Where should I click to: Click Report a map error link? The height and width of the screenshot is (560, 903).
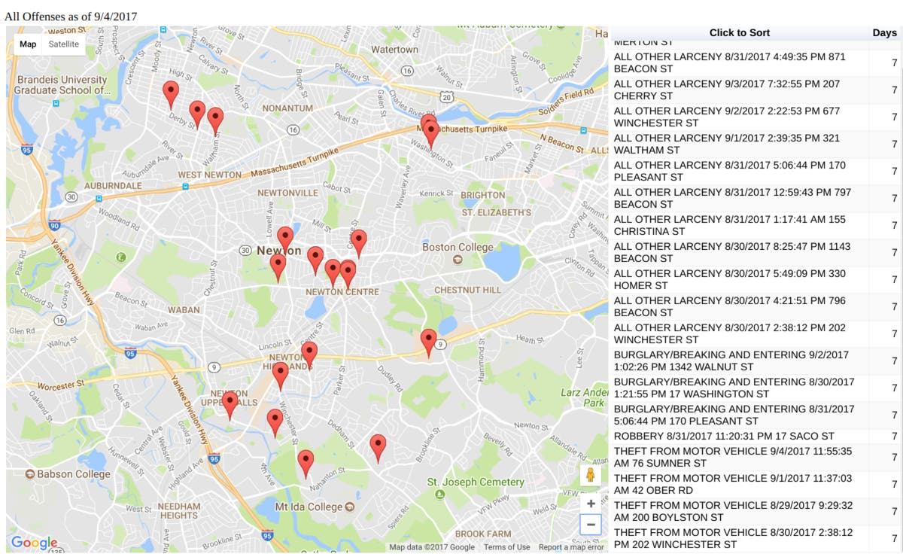571,547
